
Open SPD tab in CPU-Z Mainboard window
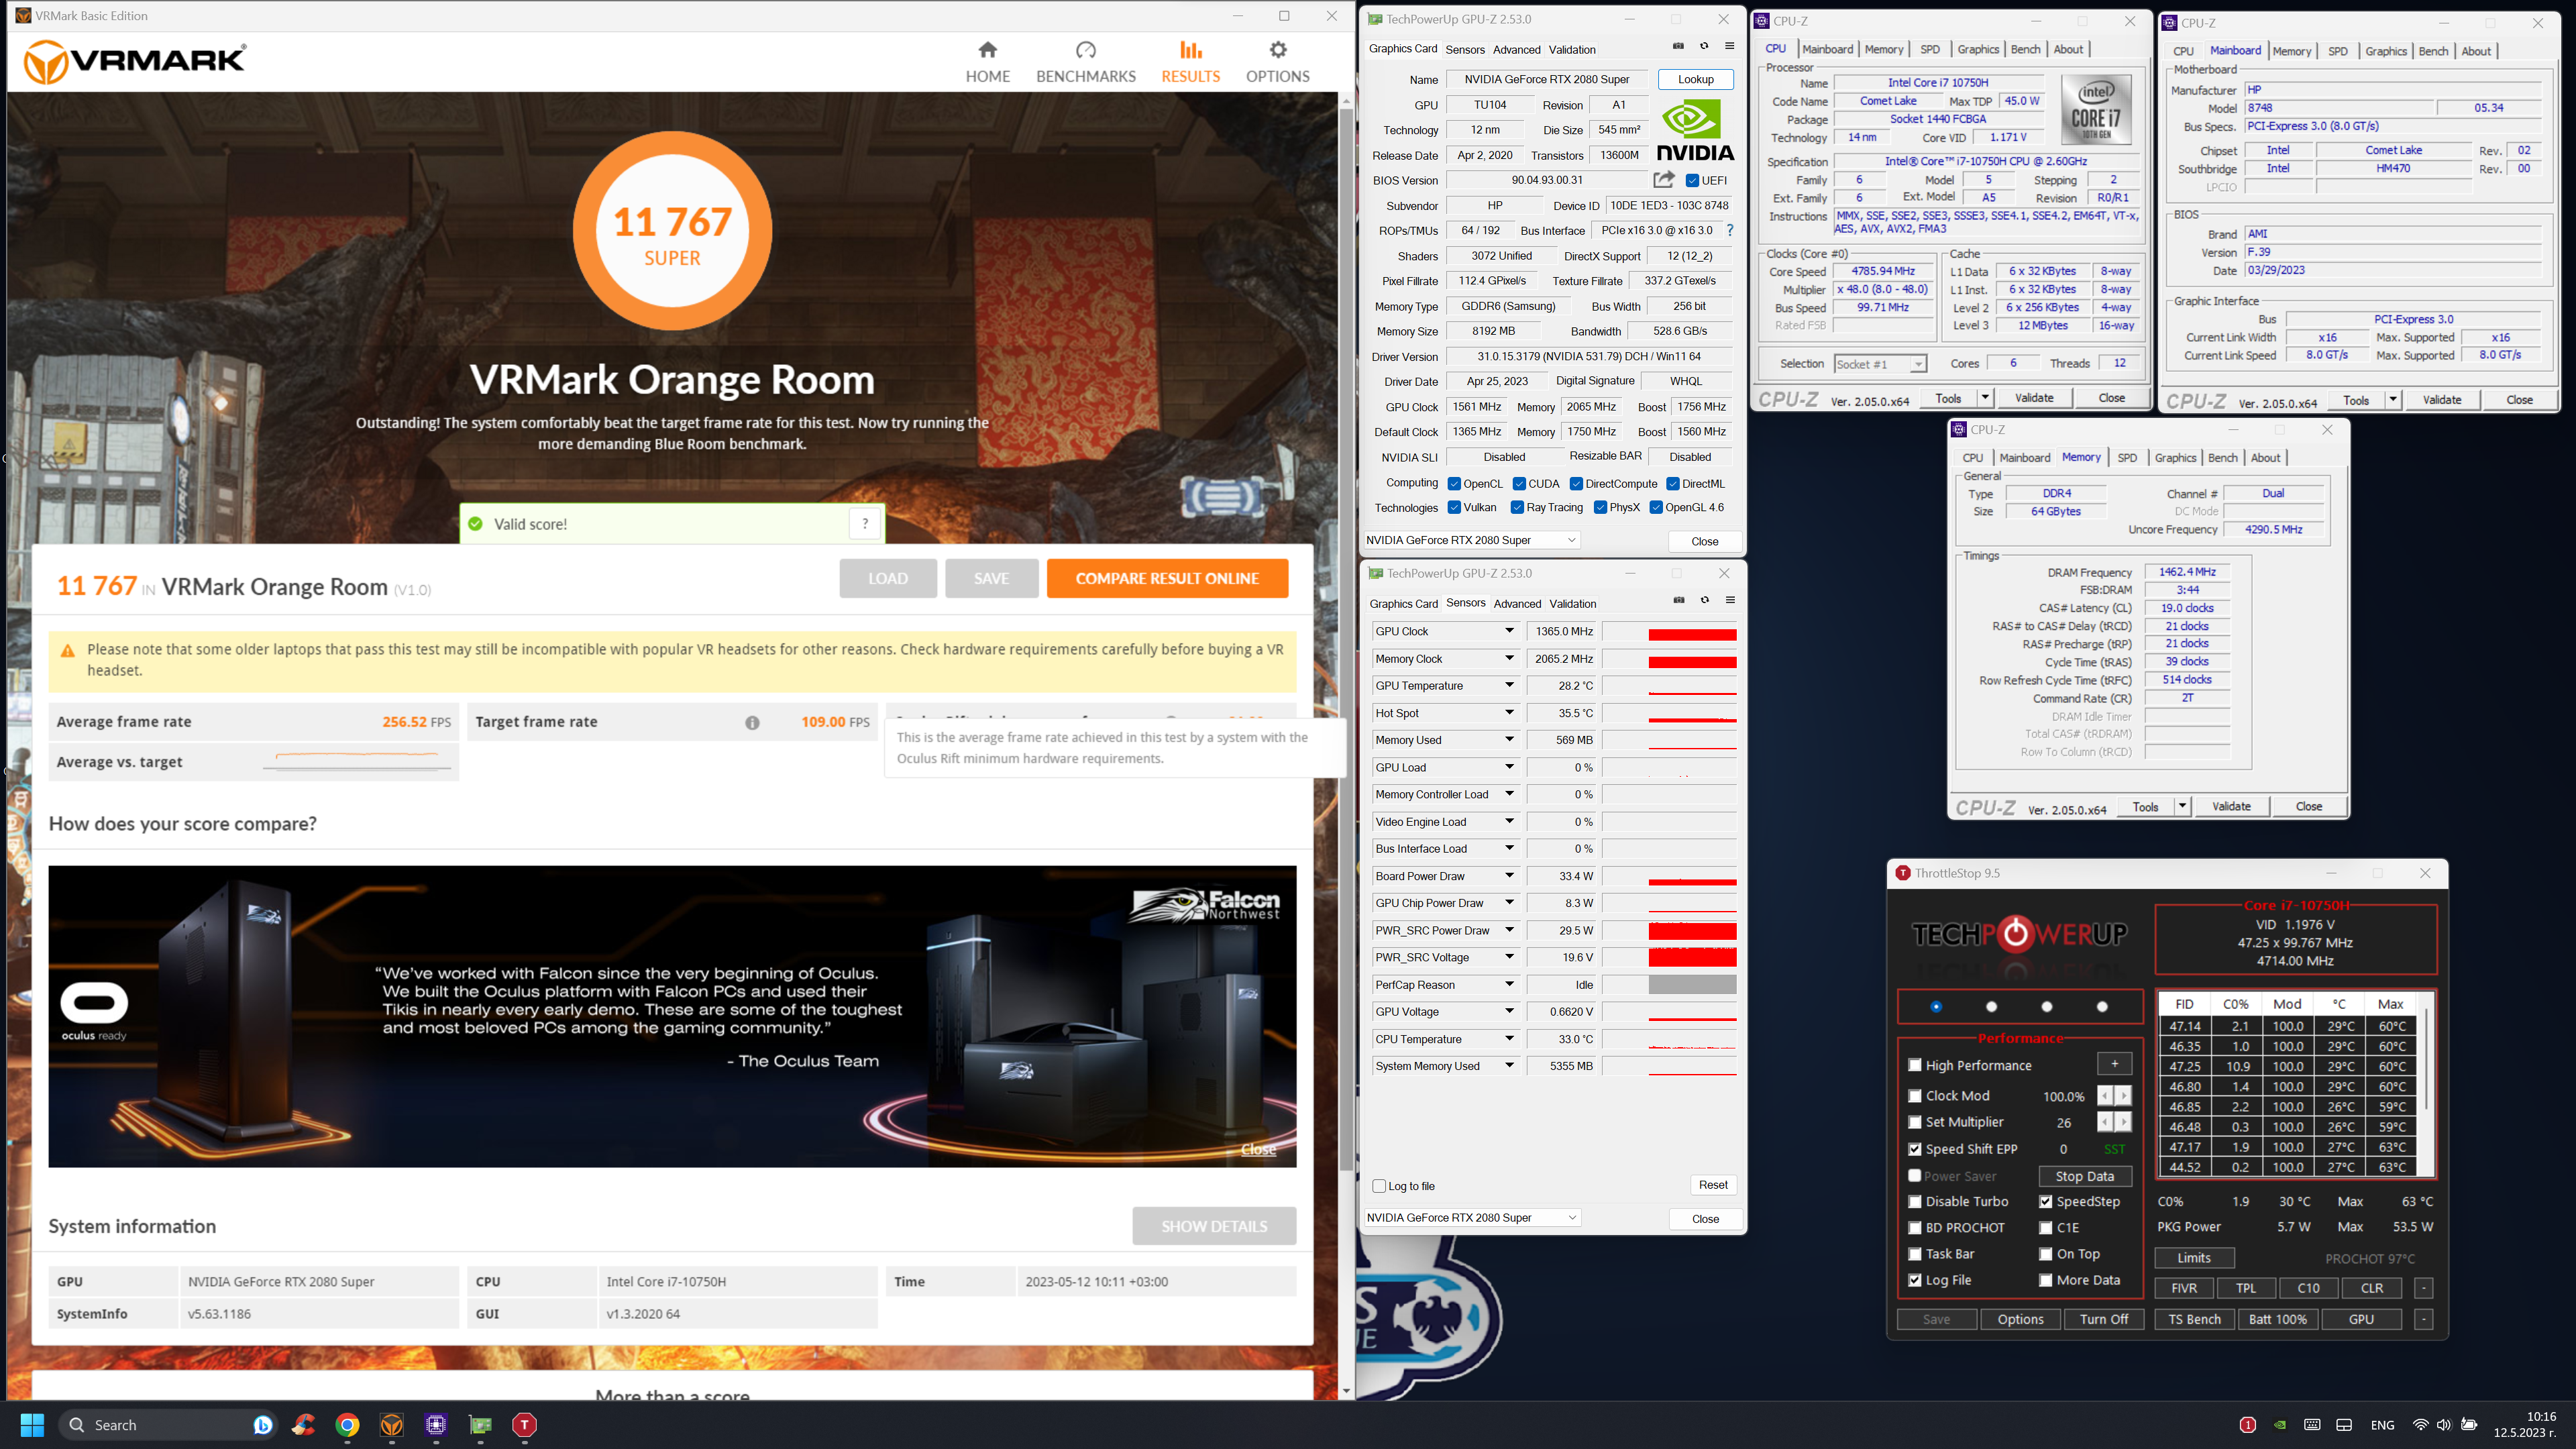(2338, 51)
